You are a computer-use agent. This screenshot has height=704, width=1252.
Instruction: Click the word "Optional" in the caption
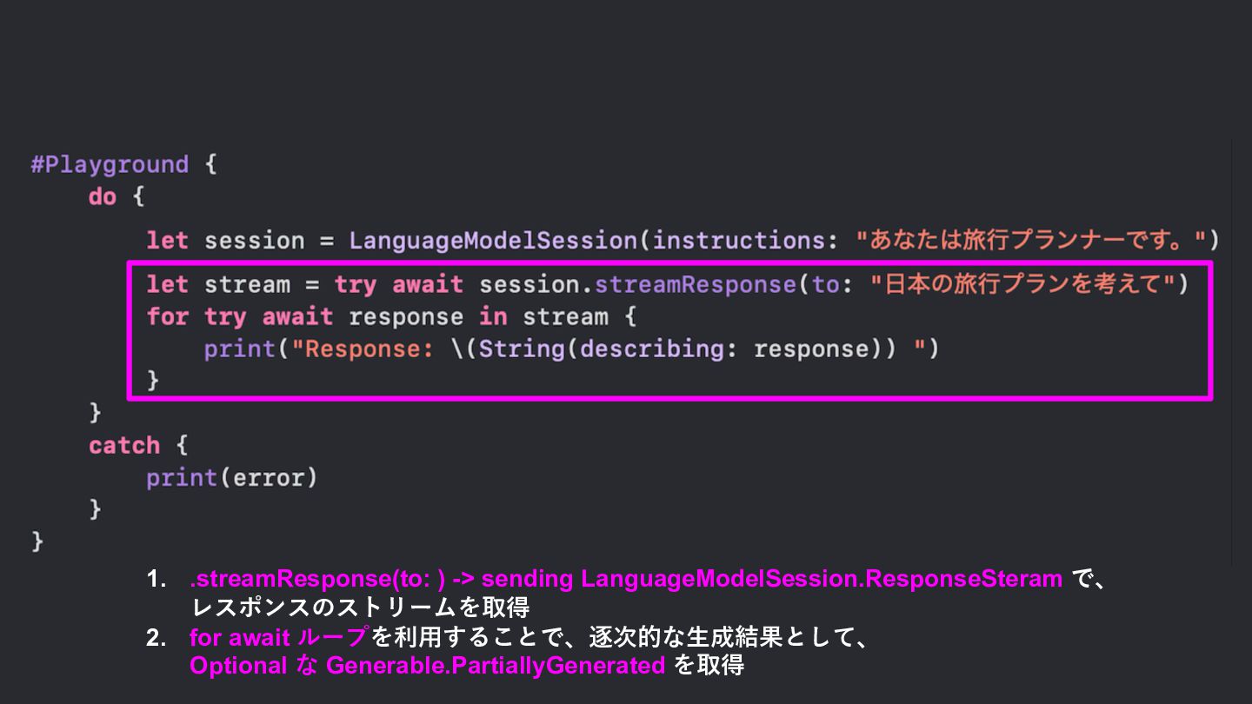click(x=238, y=666)
